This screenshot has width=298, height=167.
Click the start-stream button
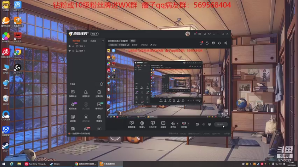(x=221, y=124)
